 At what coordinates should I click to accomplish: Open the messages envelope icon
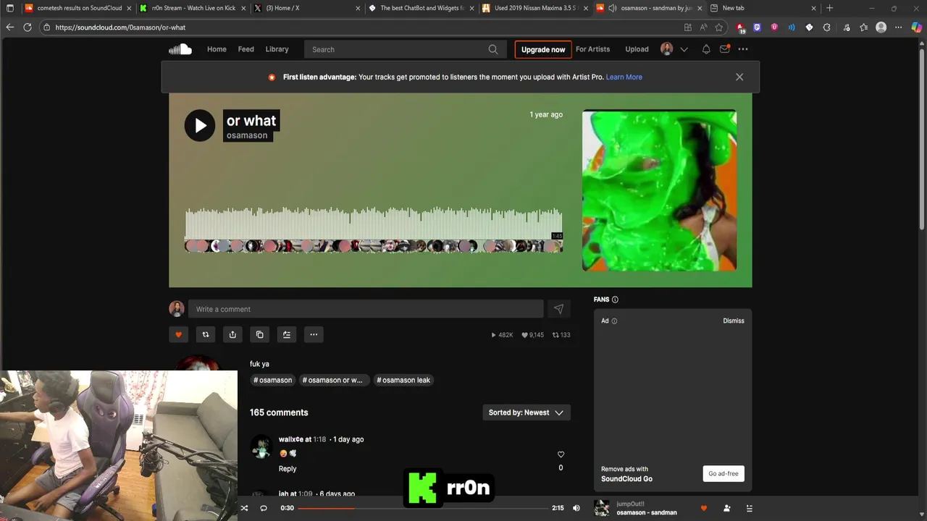[724, 49]
